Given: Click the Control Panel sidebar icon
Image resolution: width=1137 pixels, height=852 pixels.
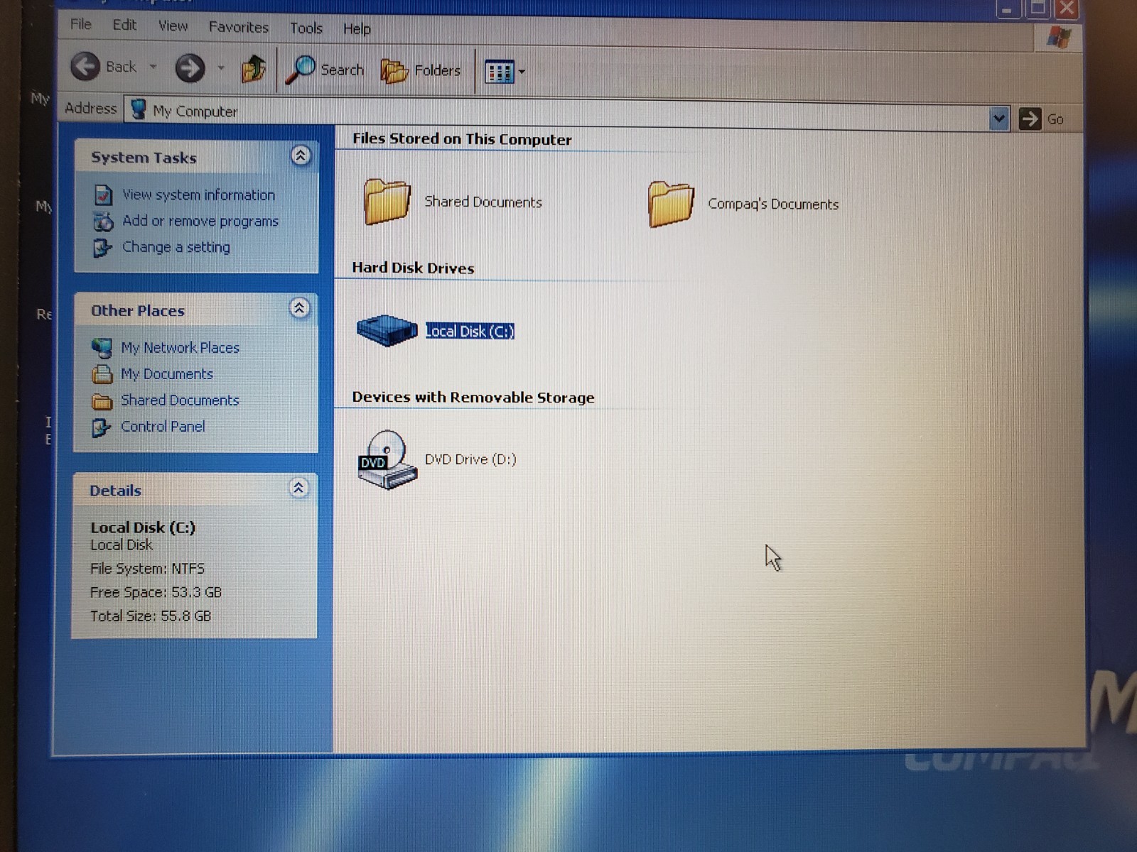Looking at the screenshot, I should coord(101,427).
